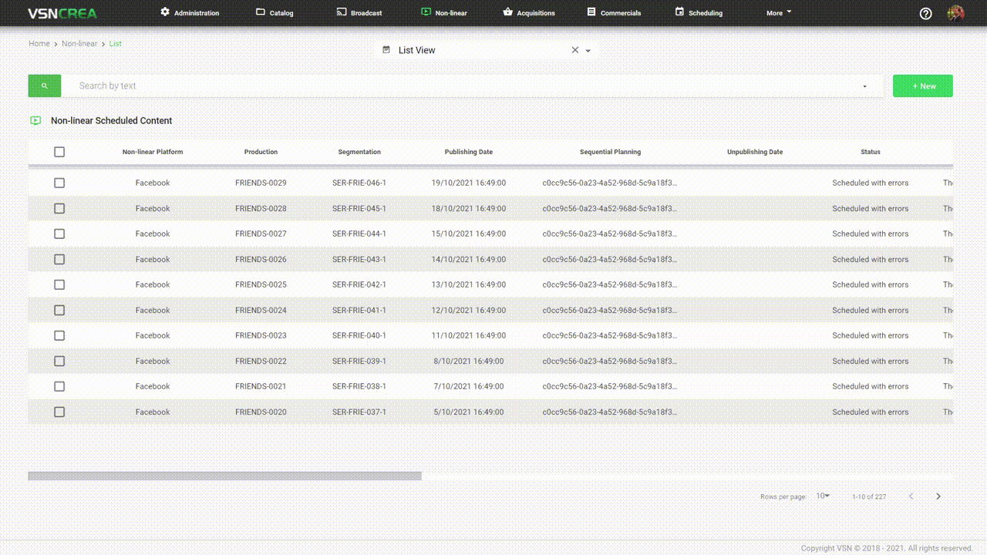Check the FRIENDS-0027 row checkbox
987x555 pixels.
tap(59, 234)
